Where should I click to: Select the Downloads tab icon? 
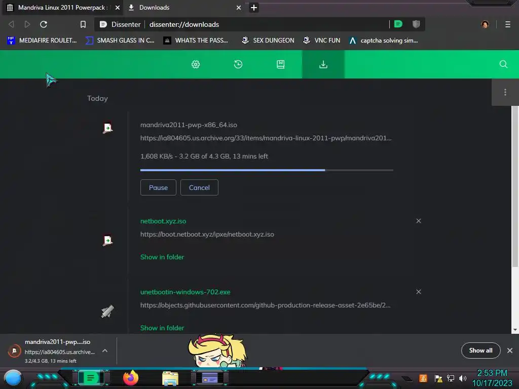pos(323,64)
